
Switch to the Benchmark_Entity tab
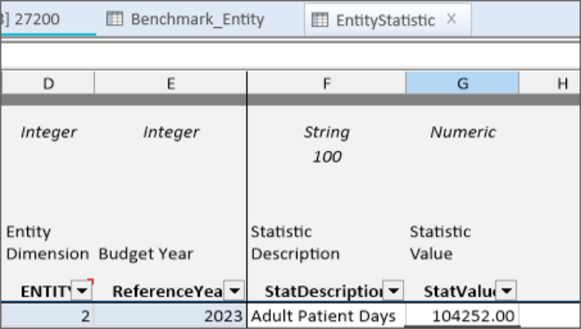pos(197,20)
